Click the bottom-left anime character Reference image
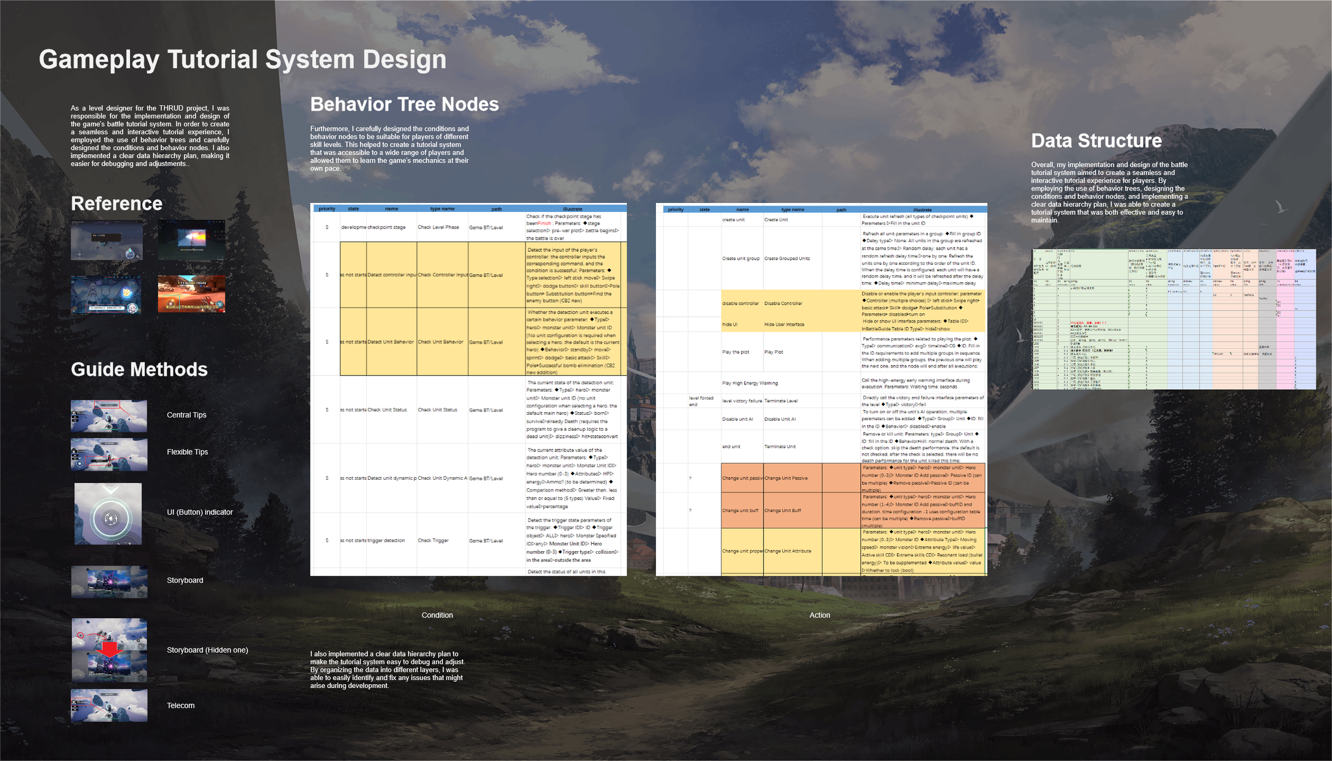Viewport: 1332px width, 761px height. tap(106, 294)
